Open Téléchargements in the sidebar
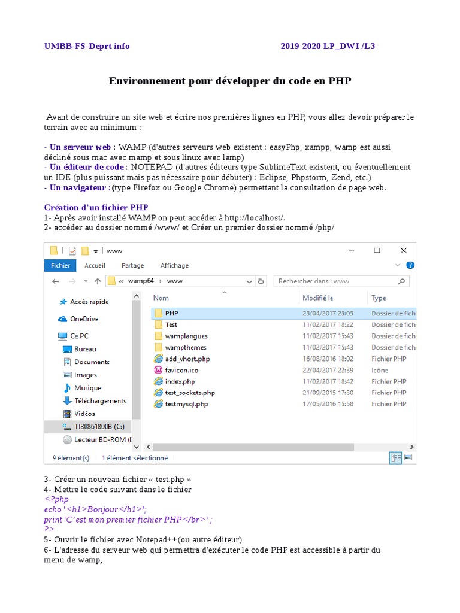 101,401
